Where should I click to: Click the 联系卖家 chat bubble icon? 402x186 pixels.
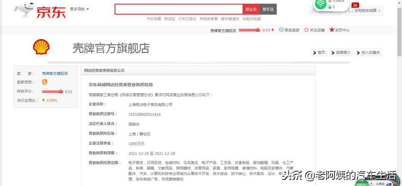pos(281,30)
